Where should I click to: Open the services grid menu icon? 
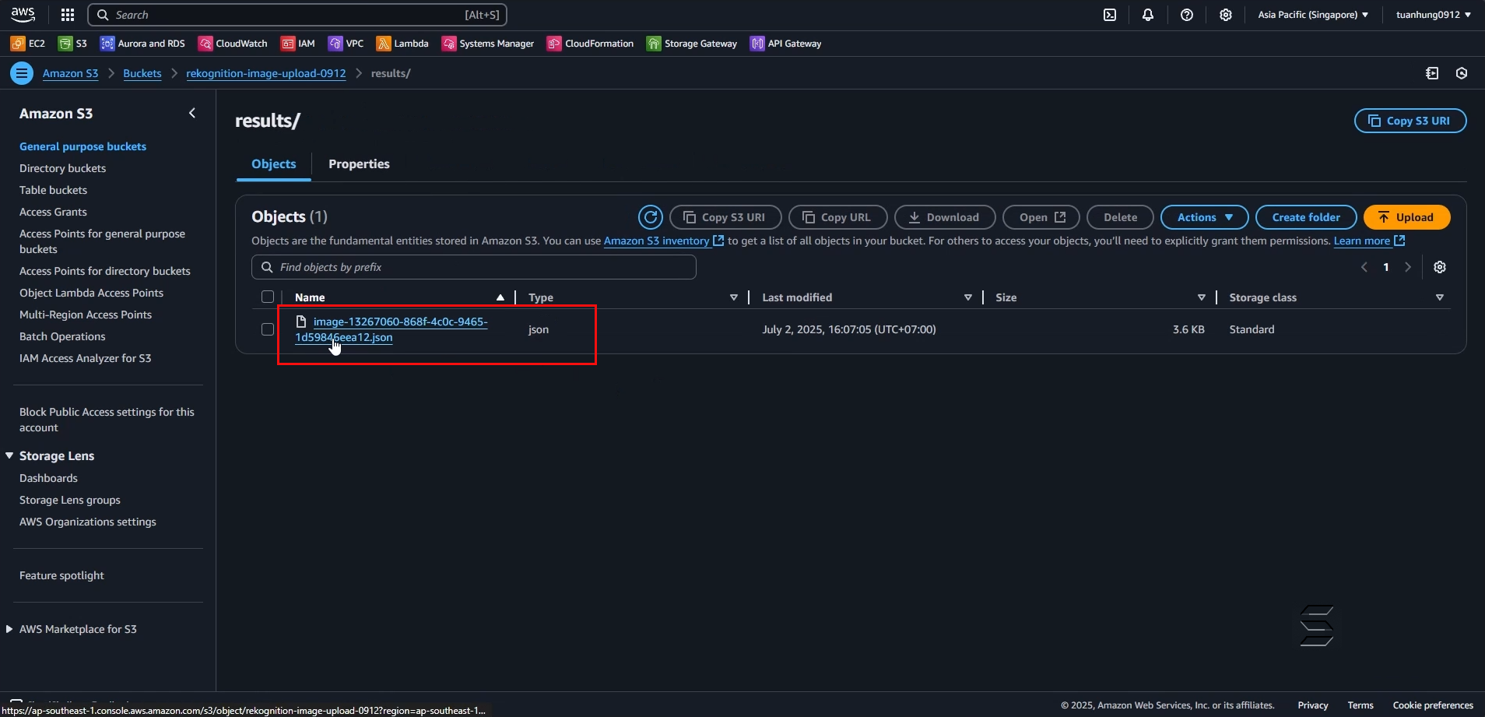pos(68,15)
